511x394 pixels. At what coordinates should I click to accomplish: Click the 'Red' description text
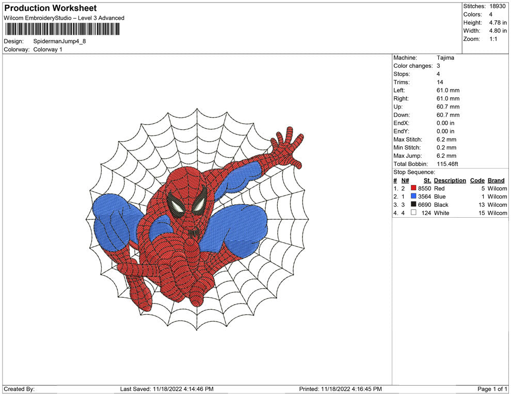439,188
